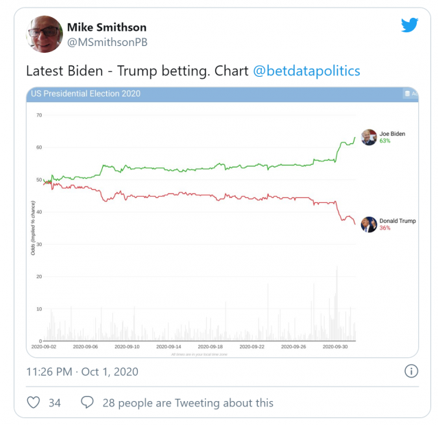This screenshot has width=438, height=425.
Task: Open the 11:26 PM Oct 1, 2020 timestamp
Action: pos(82,372)
